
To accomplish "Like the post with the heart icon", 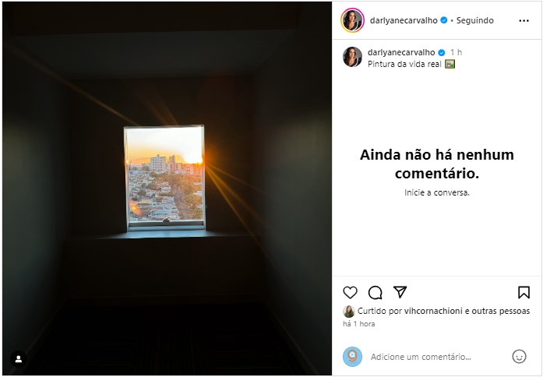I will (350, 293).
